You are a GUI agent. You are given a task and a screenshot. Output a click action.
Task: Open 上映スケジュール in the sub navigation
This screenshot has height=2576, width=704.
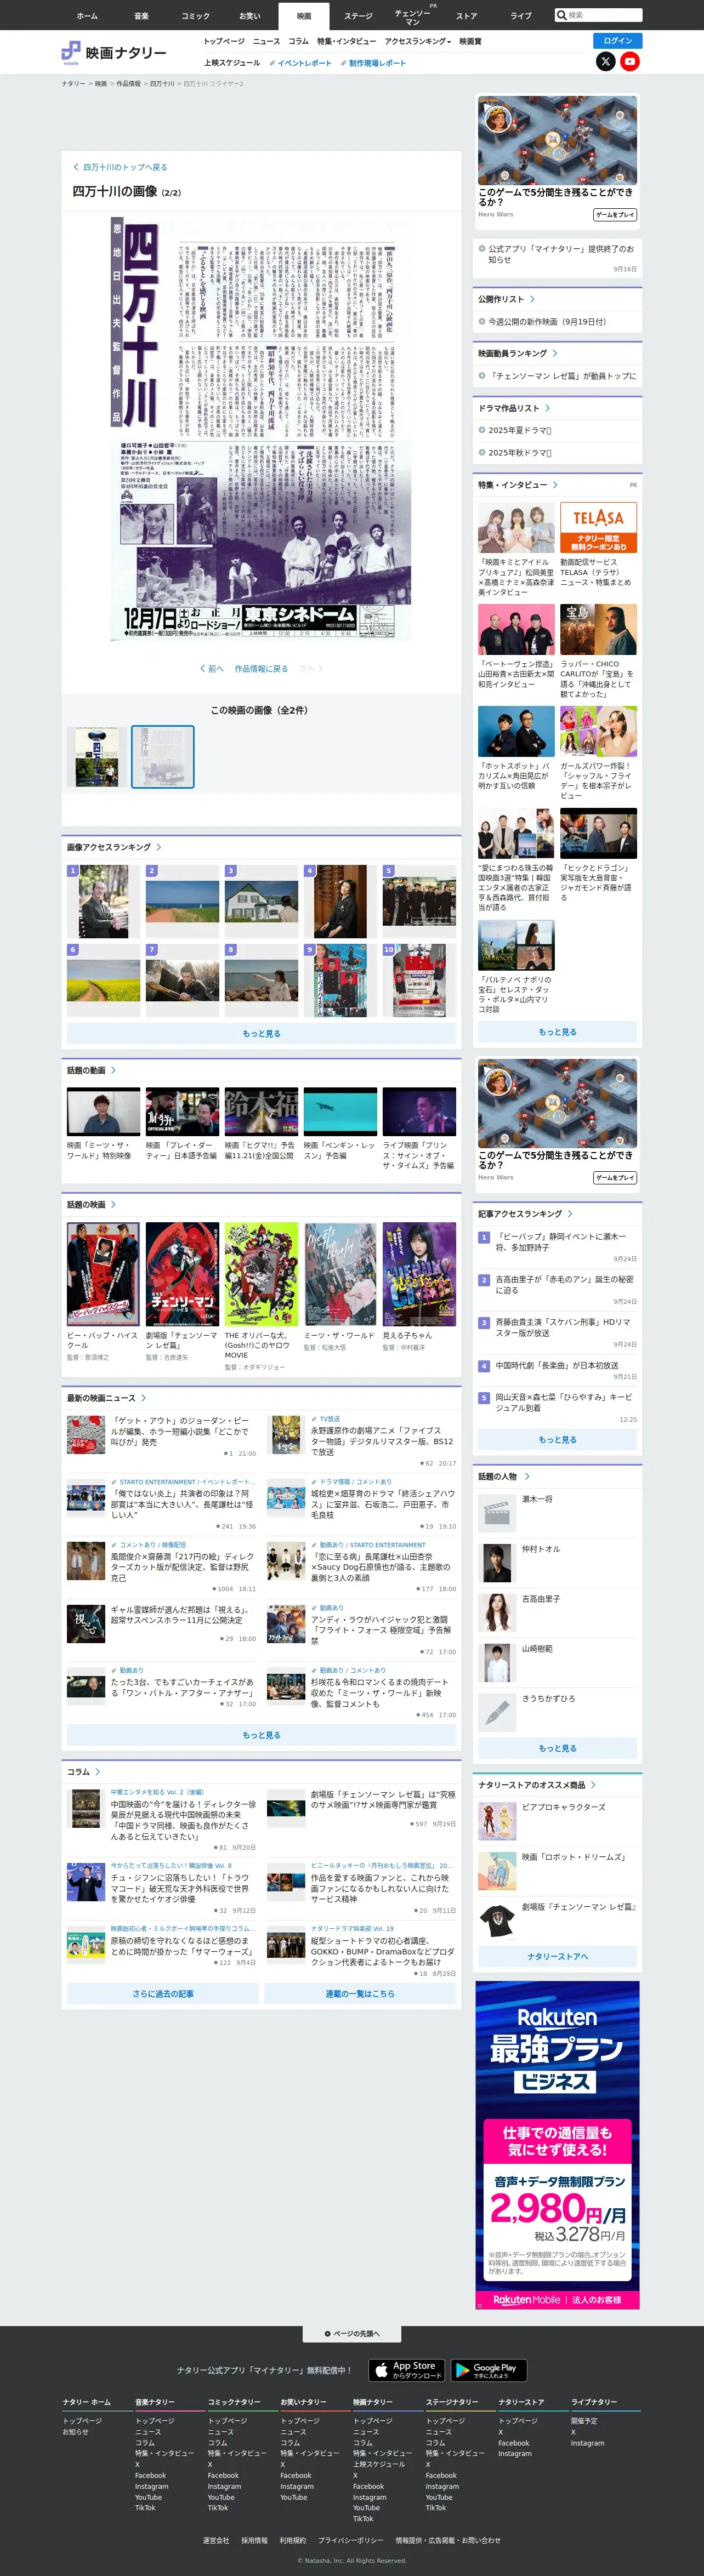232,63
